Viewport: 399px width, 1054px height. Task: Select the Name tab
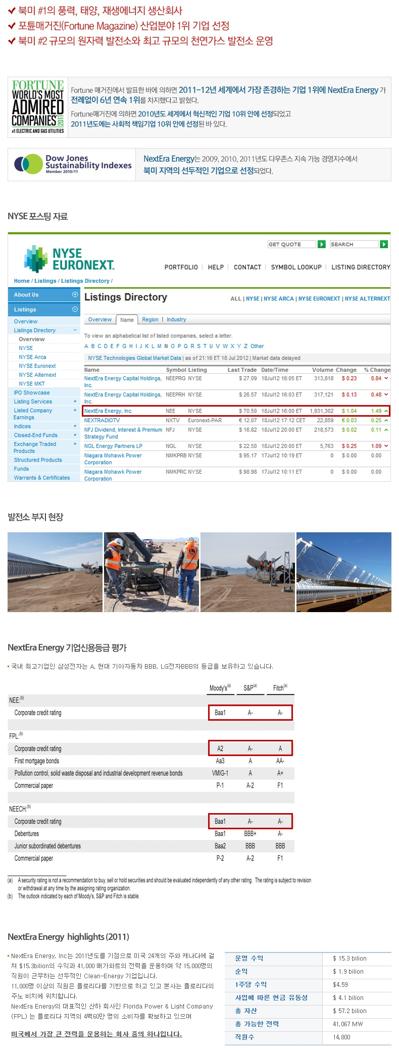pyautogui.click(x=127, y=320)
